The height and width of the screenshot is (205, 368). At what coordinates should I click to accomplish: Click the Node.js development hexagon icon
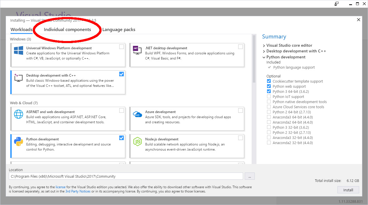click(x=138, y=142)
